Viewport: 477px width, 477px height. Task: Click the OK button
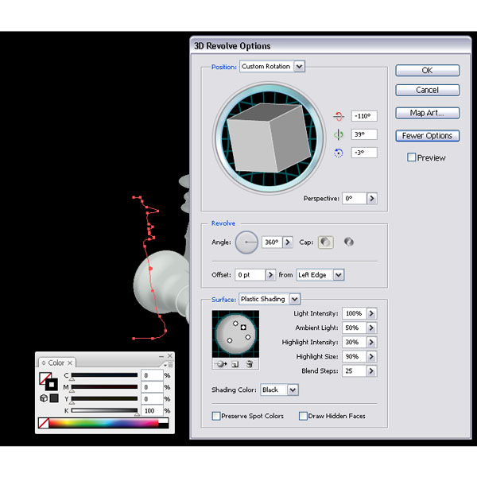coord(428,70)
